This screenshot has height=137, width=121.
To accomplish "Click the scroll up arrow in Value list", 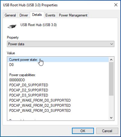I will point(111,60).
